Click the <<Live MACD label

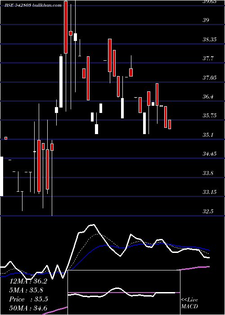pyautogui.click(x=189, y=303)
